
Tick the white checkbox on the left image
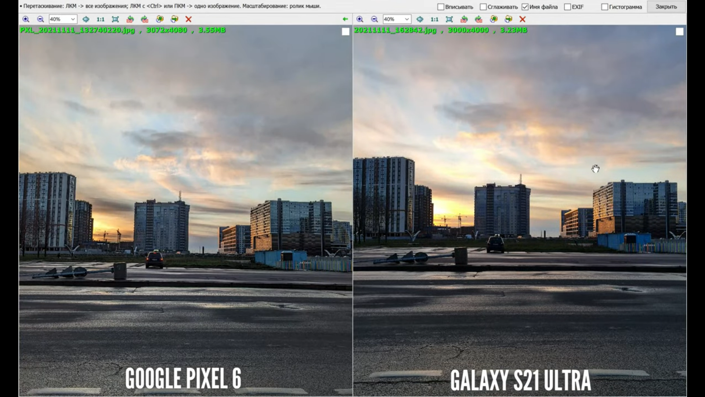(346, 32)
